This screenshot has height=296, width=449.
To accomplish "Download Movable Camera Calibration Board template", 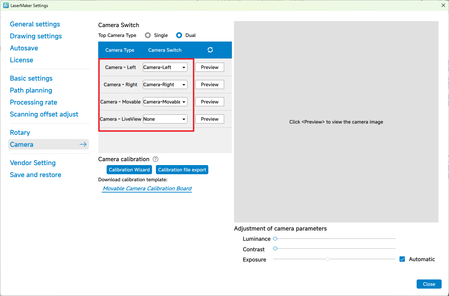I will point(147,189).
